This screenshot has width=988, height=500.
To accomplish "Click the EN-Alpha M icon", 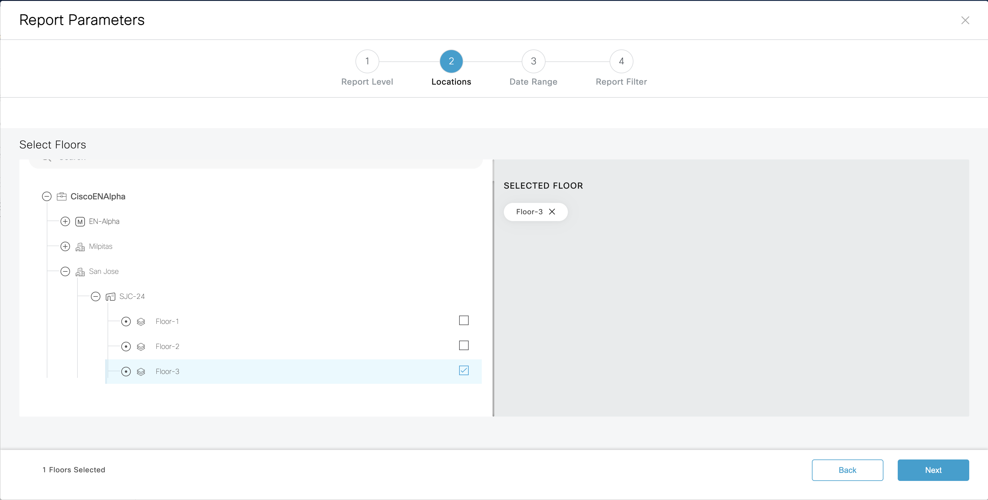I will pyautogui.click(x=80, y=222).
